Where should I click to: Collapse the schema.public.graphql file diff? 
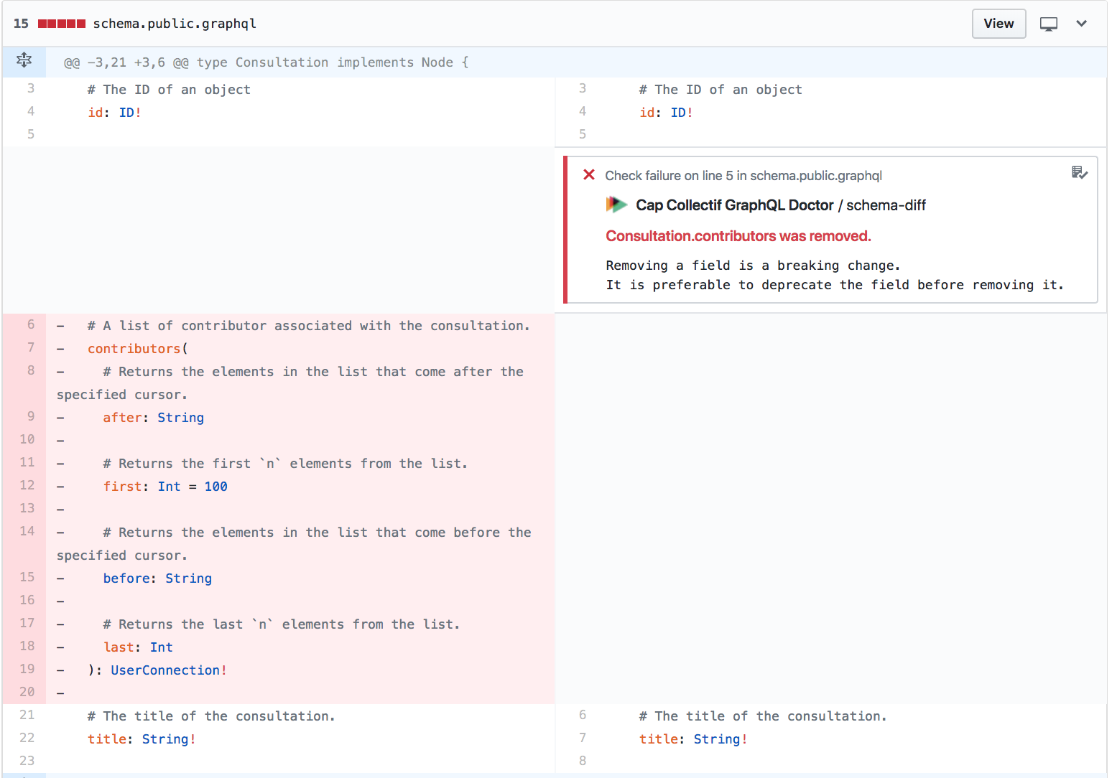coord(1083,23)
